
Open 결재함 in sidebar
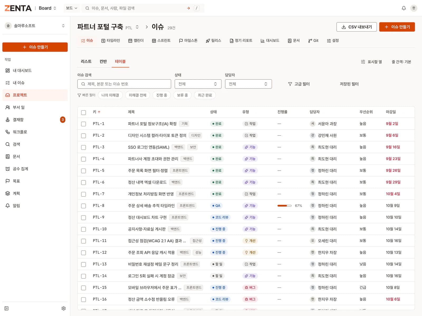point(35,120)
